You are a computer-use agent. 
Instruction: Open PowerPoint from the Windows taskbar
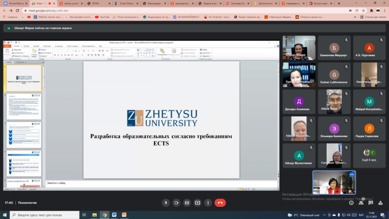[x=124, y=215]
